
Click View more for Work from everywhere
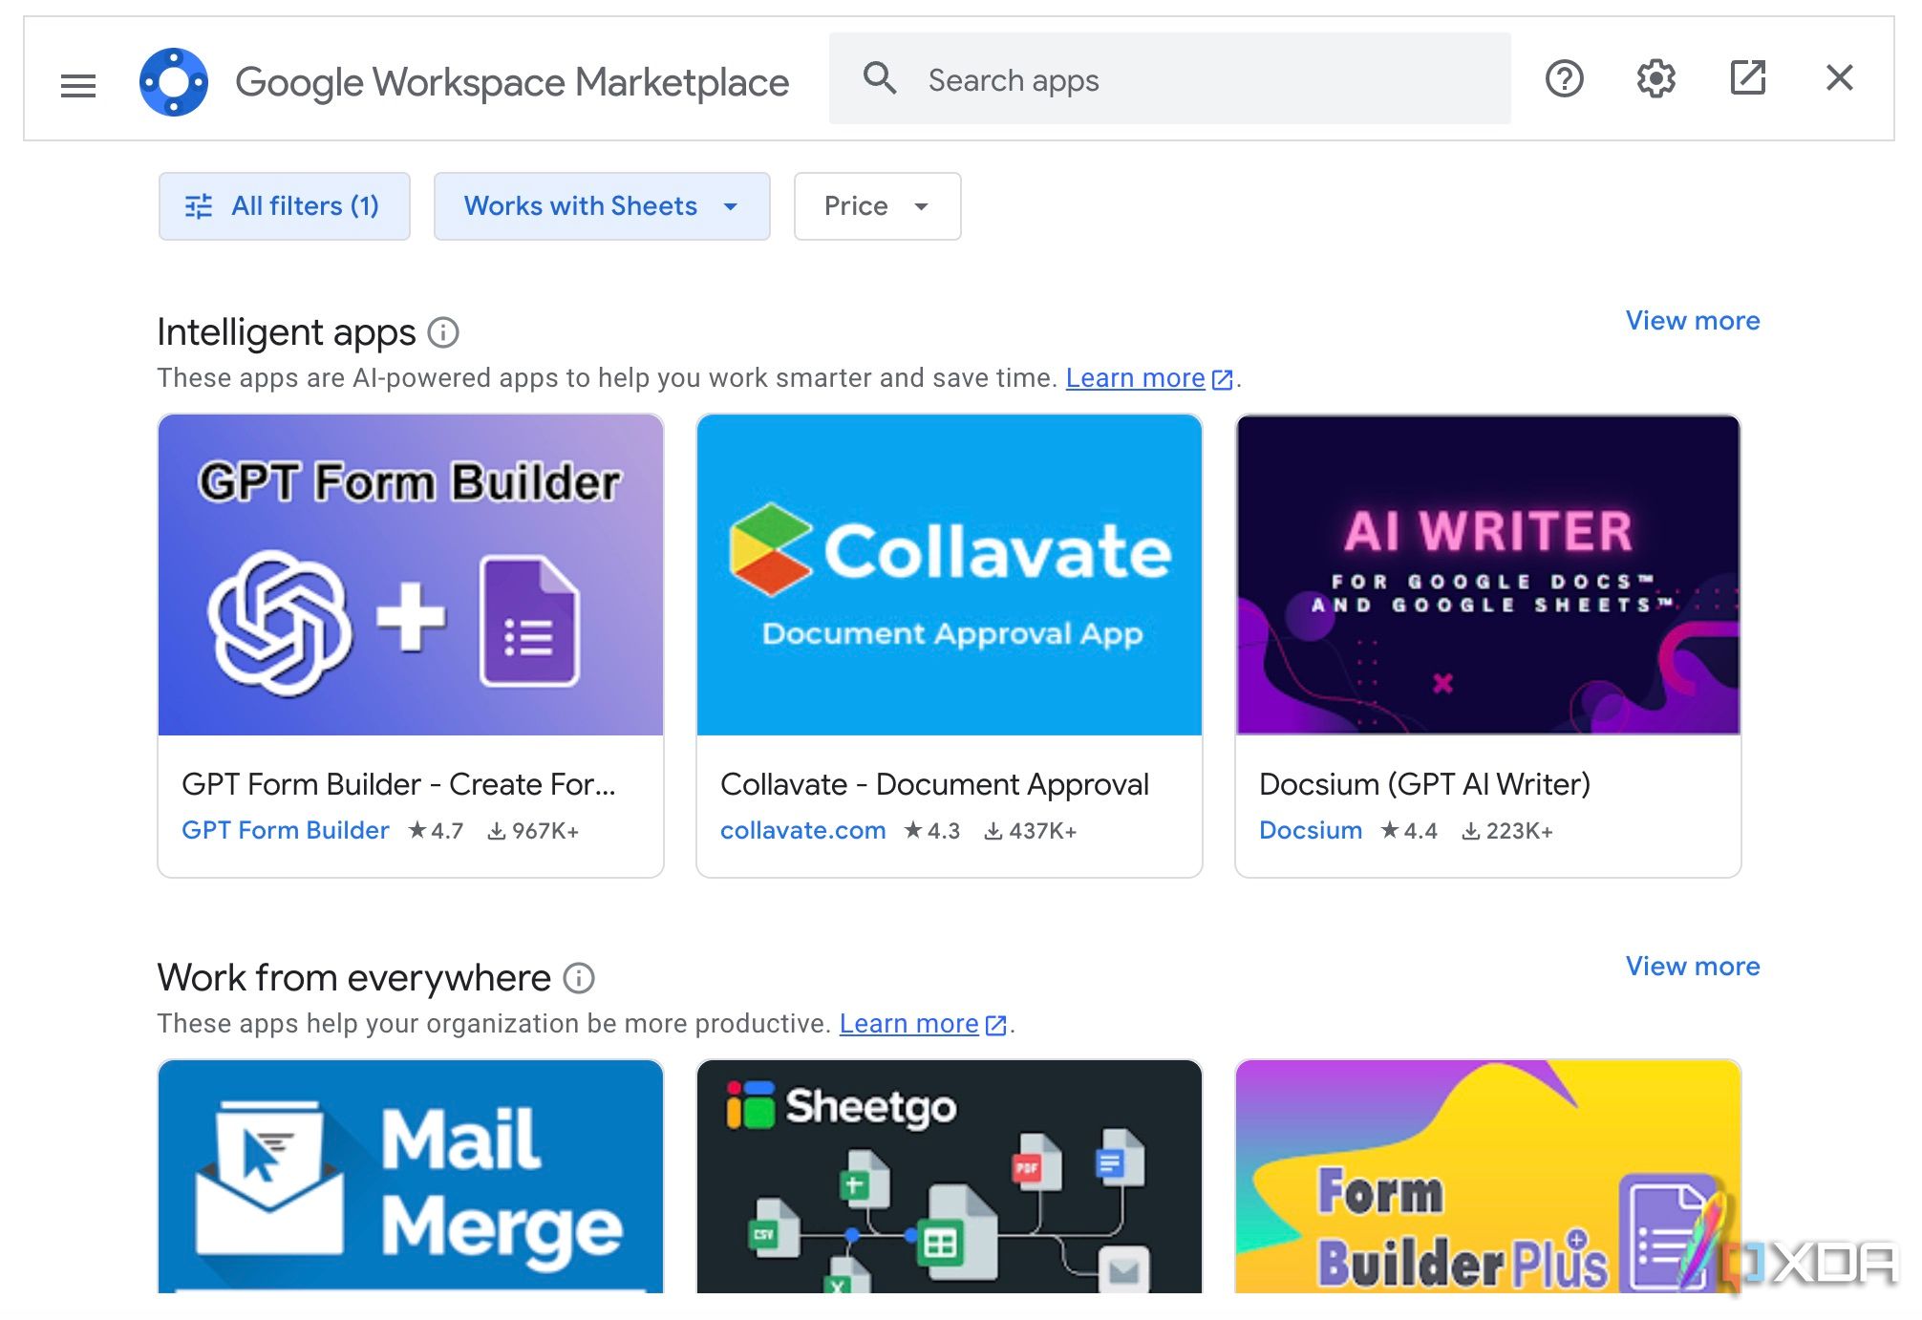(x=1693, y=967)
